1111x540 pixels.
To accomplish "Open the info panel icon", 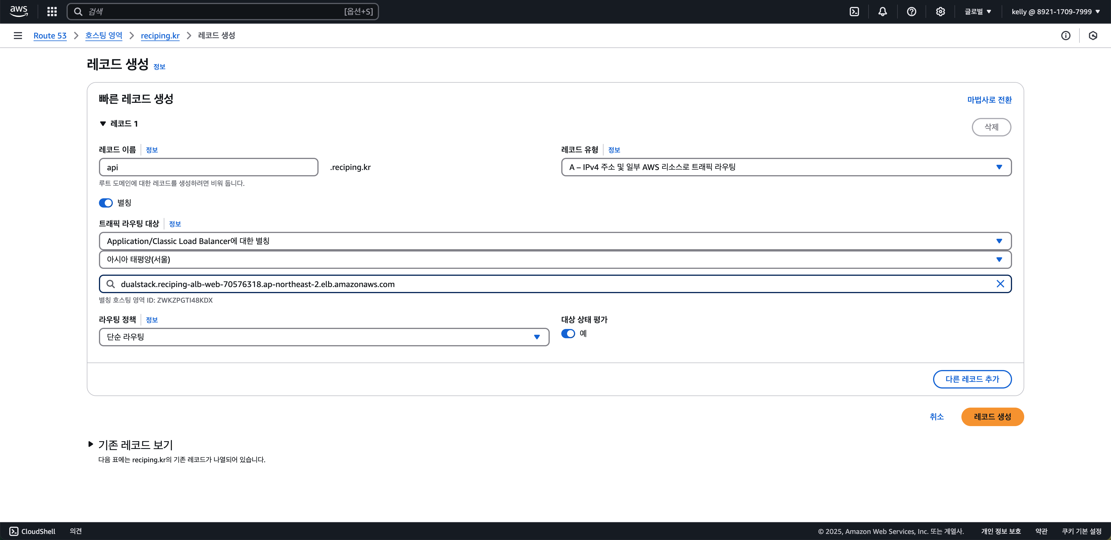I will point(1065,36).
